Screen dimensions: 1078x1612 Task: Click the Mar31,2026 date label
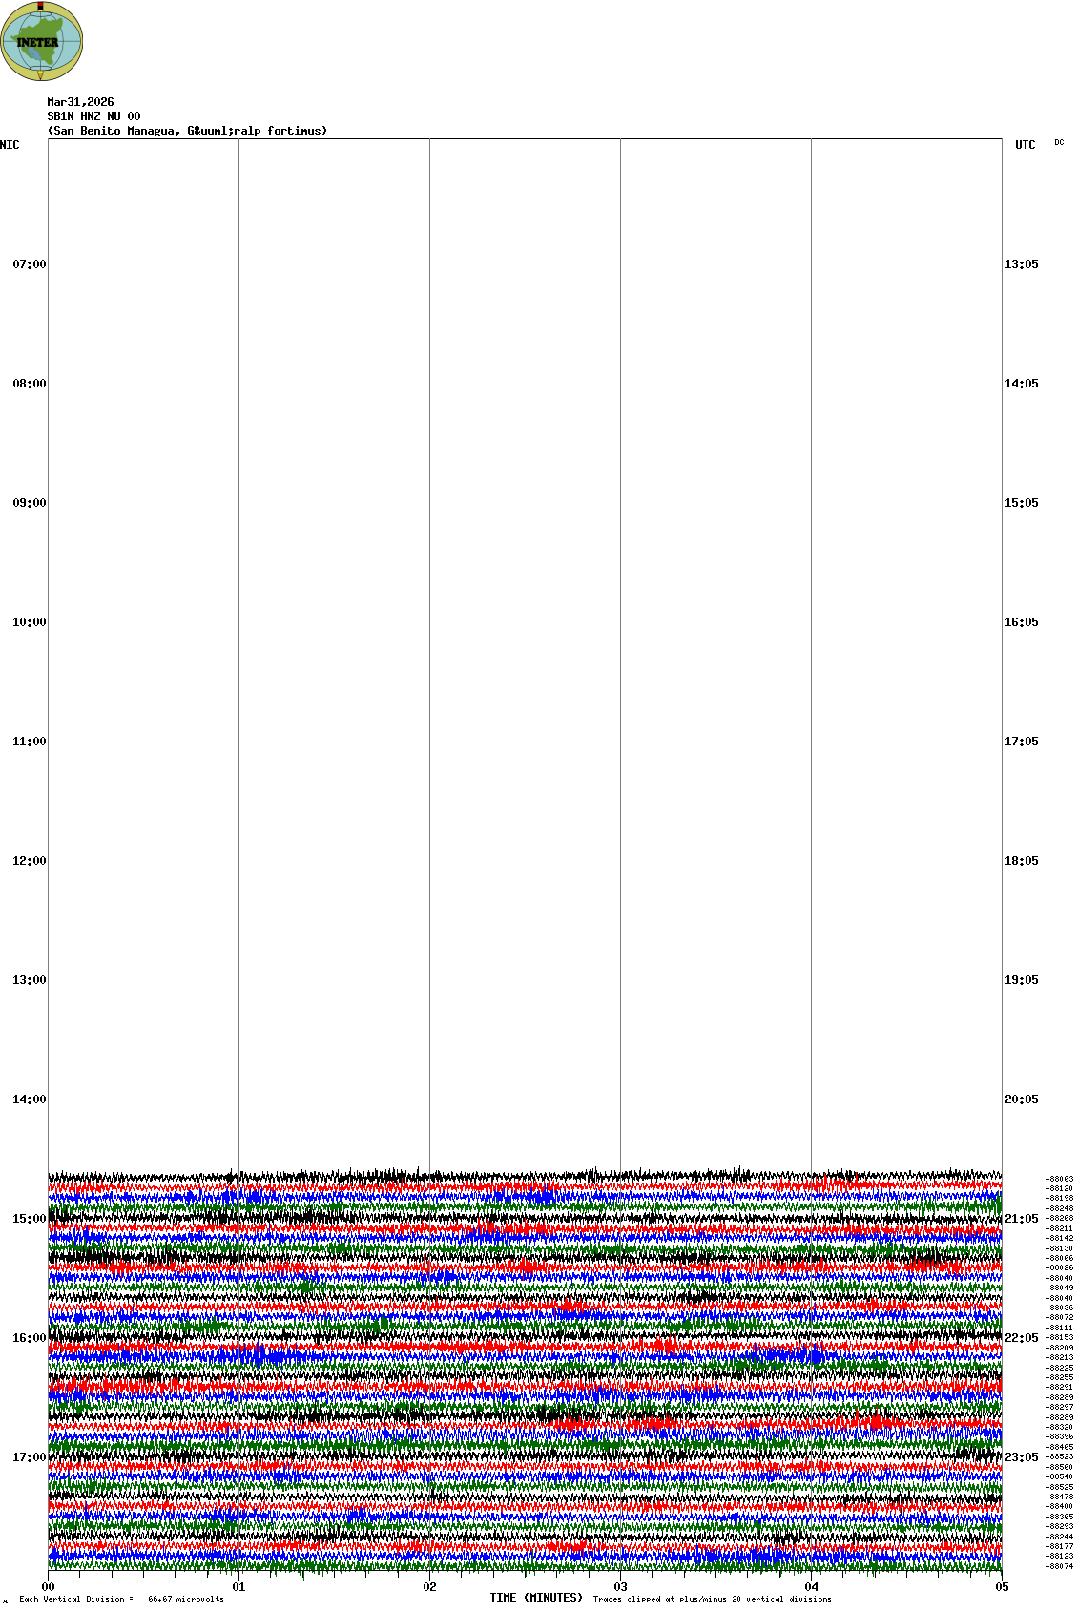[x=80, y=102]
